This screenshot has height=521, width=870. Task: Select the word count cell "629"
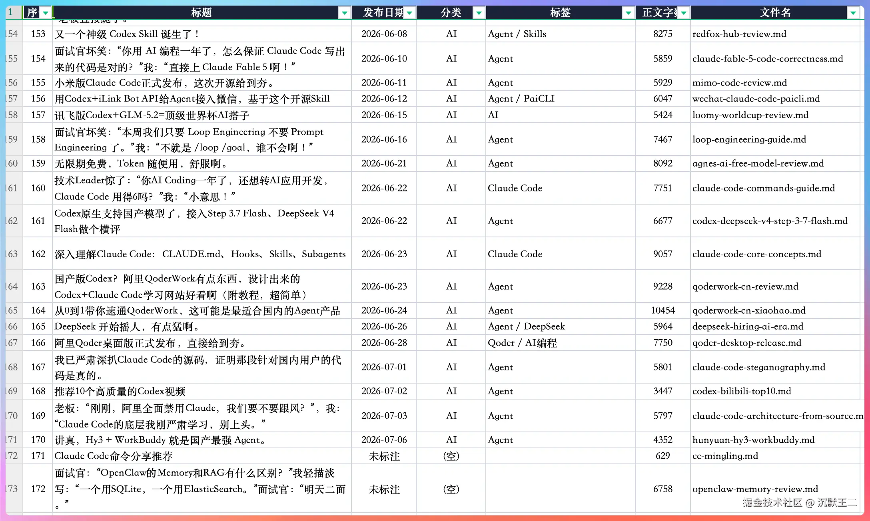point(663,456)
